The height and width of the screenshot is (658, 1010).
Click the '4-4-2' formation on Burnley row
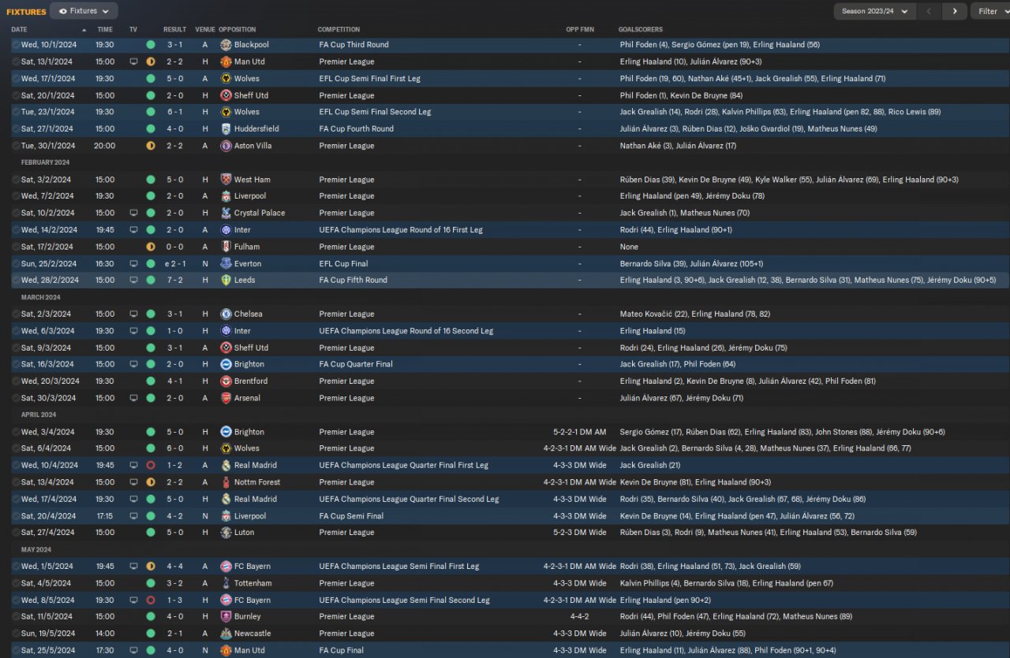(580, 617)
